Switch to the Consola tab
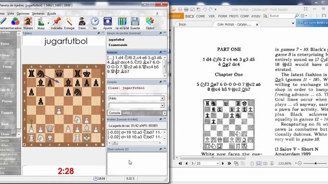The height and width of the screenshot is (184, 328). click(x=114, y=113)
